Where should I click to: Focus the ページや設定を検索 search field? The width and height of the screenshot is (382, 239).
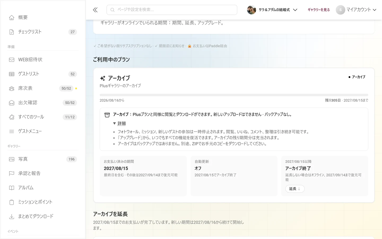[172, 10]
